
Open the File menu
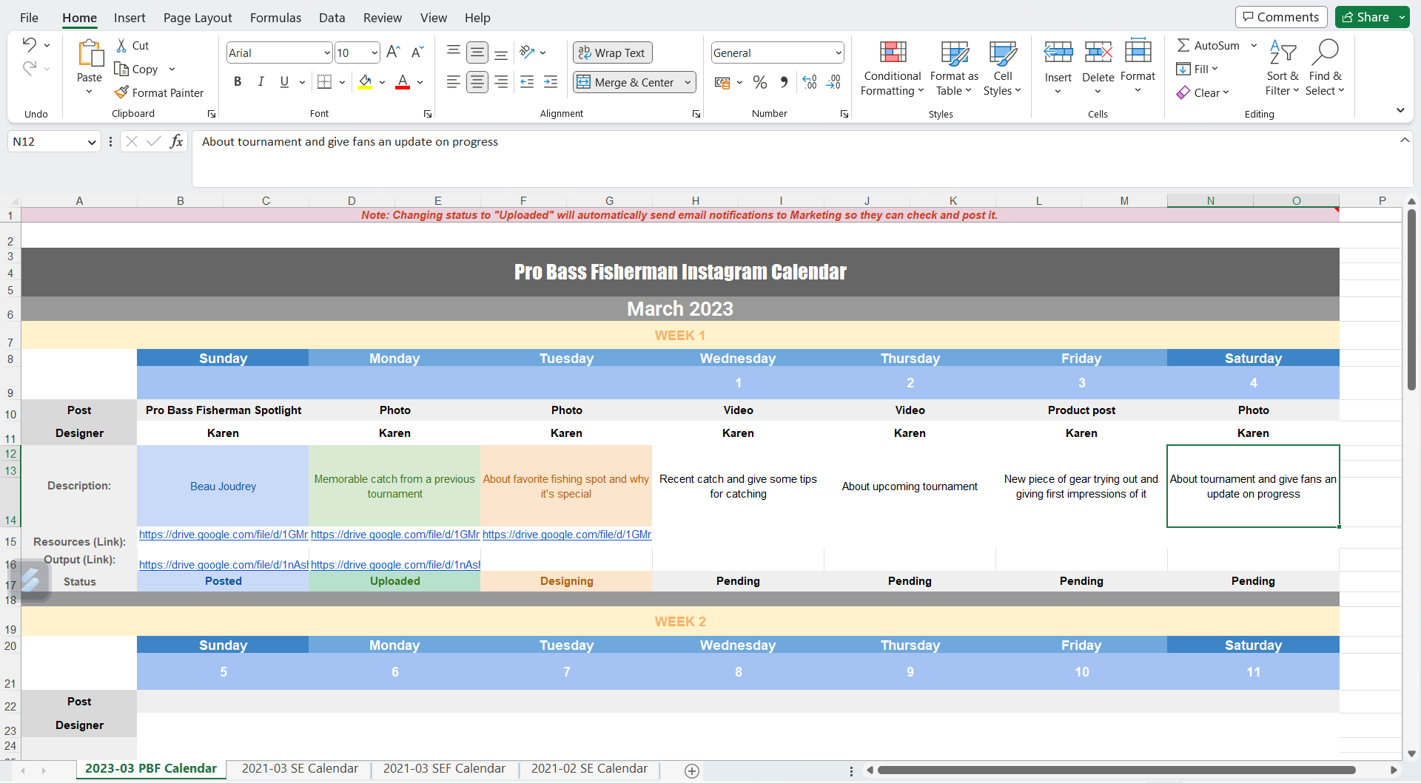click(x=29, y=18)
